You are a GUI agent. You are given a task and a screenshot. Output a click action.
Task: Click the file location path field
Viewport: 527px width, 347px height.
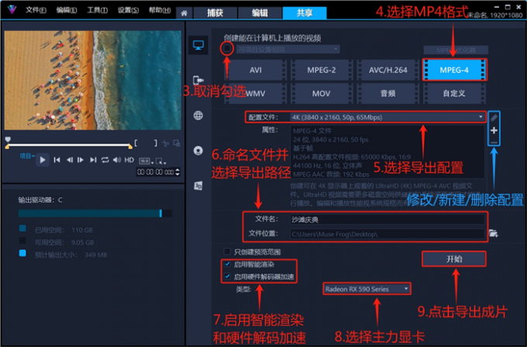pyautogui.click(x=387, y=234)
